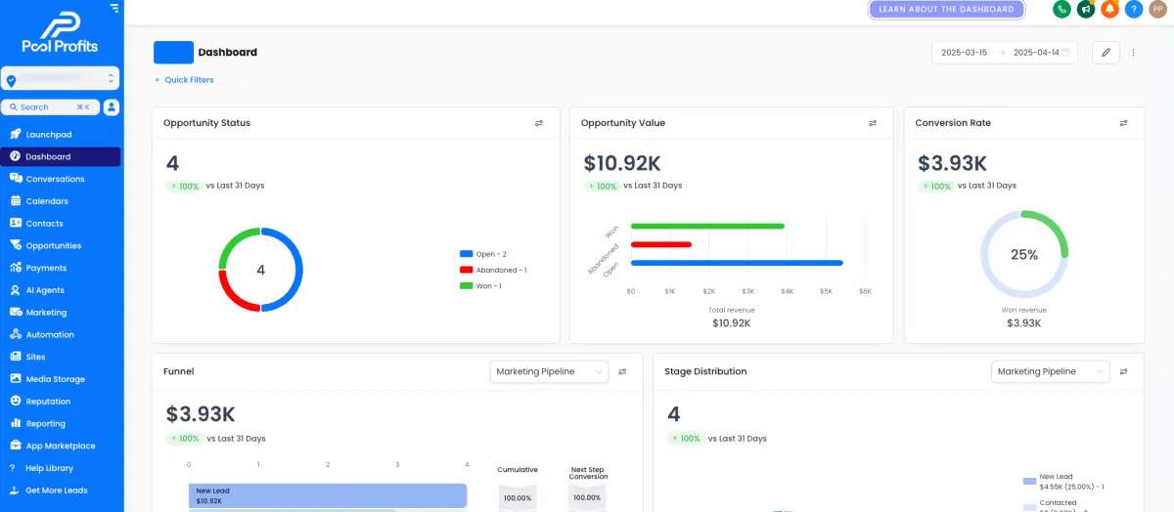
Task: Click the green phone dialer icon
Action: tap(1061, 9)
